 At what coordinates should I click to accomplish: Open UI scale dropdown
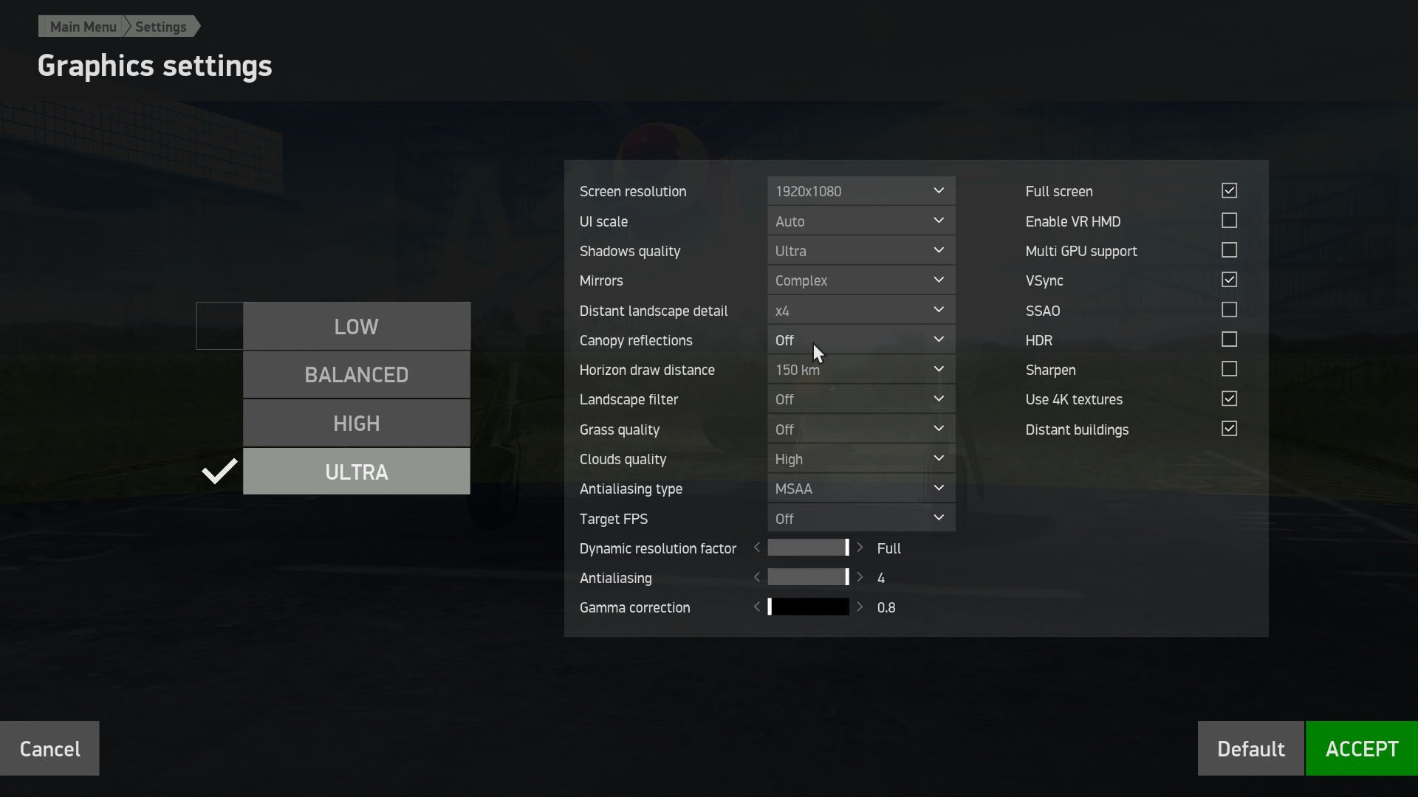point(861,221)
